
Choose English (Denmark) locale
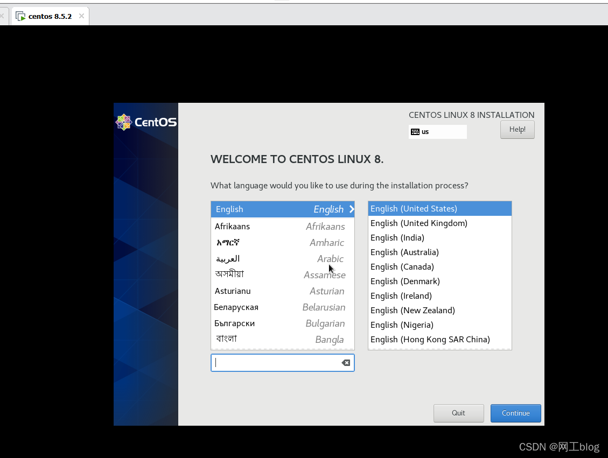coord(440,281)
